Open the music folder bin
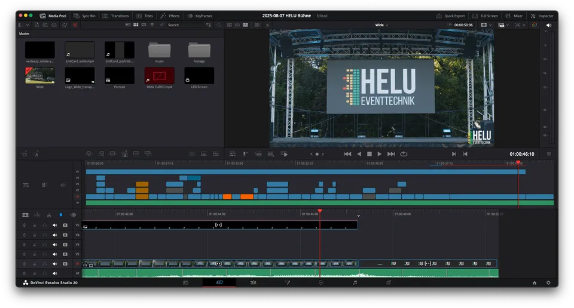The width and height of the screenshot is (574, 308). (x=159, y=50)
